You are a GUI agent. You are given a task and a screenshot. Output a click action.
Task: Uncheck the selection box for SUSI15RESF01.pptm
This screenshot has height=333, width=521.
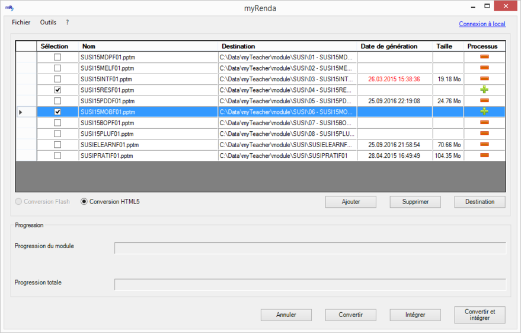57,90
